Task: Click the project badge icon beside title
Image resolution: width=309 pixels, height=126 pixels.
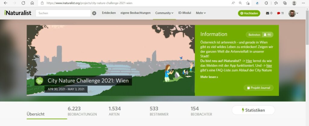Action: coord(40,80)
